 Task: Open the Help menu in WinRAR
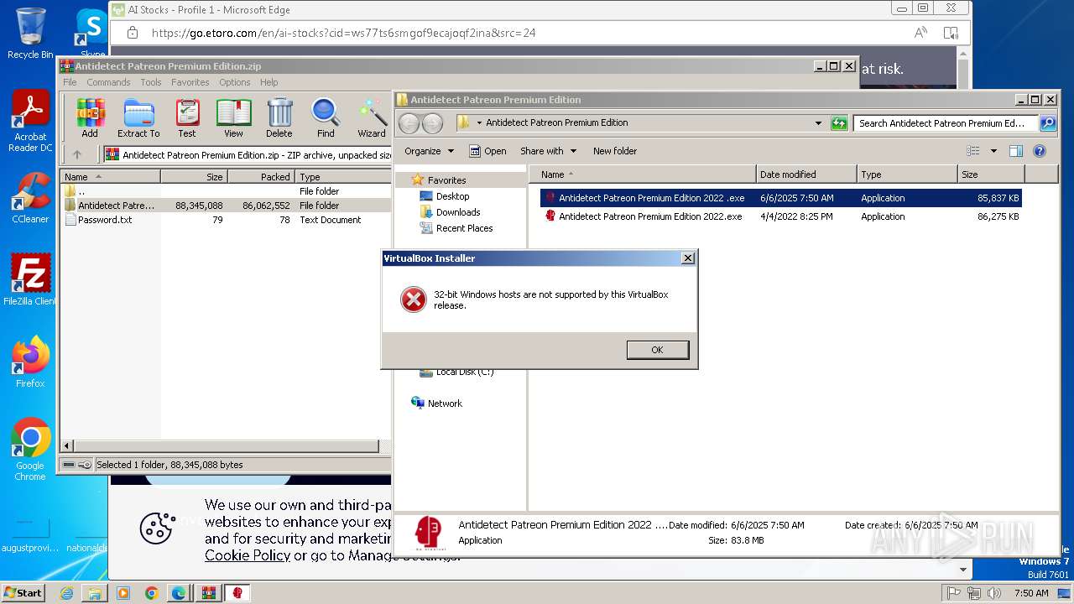(x=268, y=82)
